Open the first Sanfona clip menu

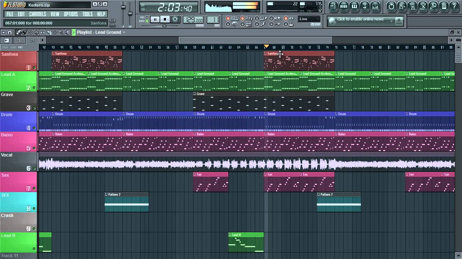coord(53,53)
